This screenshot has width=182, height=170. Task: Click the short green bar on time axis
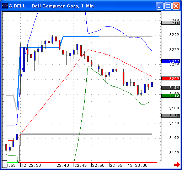click(x=13, y=163)
